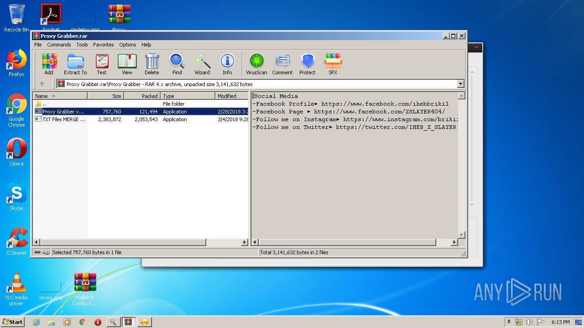Open Recycle Bin desktop icon
This screenshot has width=584, height=328.
click(16, 18)
